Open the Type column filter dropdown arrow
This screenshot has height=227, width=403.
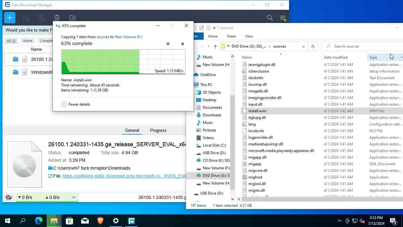[401, 57]
